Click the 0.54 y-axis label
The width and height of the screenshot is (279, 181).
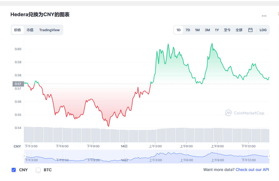click(18, 128)
